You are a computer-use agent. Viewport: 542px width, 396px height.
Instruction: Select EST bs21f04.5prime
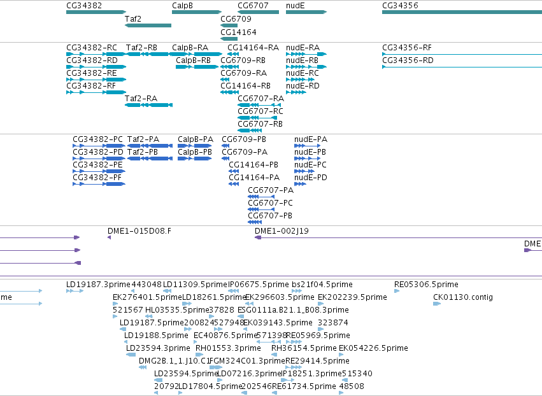pyautogui.click(x=322, y=285)
